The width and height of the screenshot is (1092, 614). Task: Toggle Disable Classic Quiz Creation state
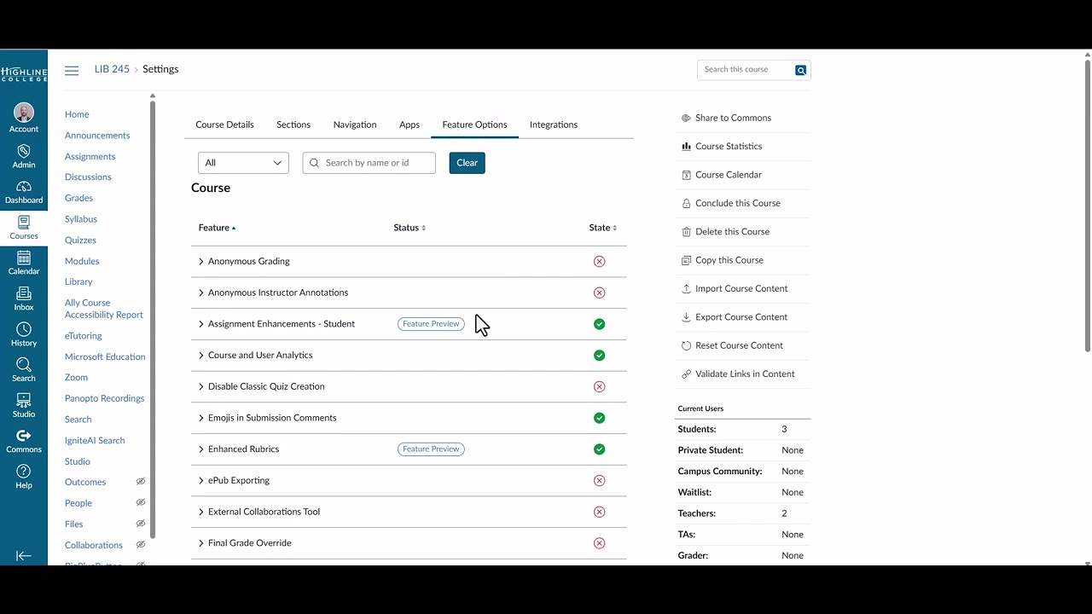pyautogui.click(x=599, y=386)
